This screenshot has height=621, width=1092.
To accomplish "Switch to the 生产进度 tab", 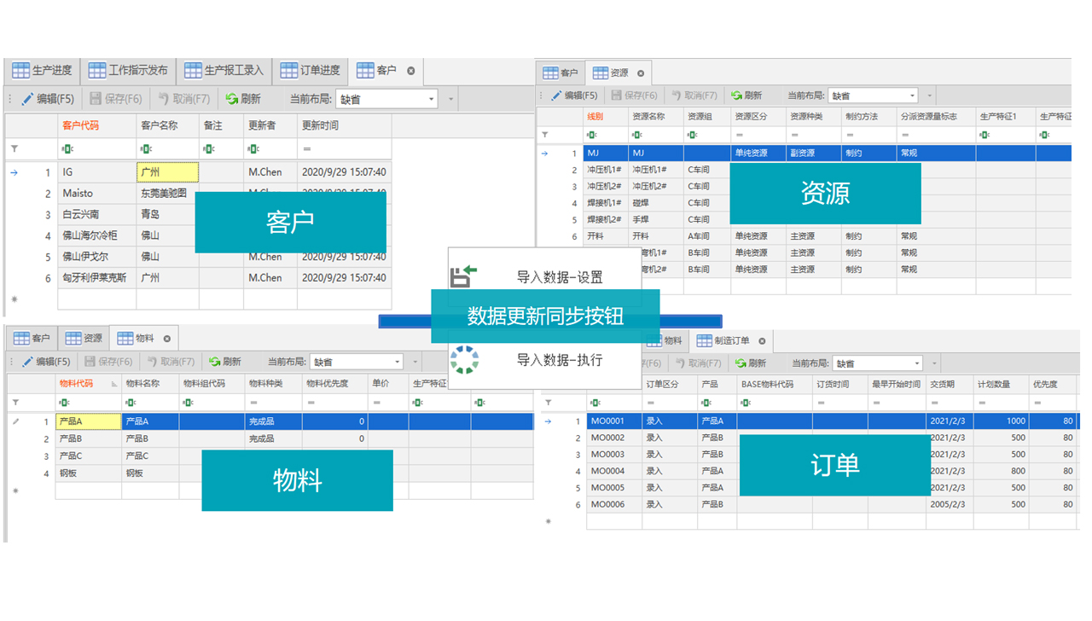I will 42,71.
